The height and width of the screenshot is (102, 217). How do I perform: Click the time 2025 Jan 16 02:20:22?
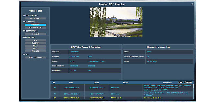pyautogui.click(x=72, y=88)
